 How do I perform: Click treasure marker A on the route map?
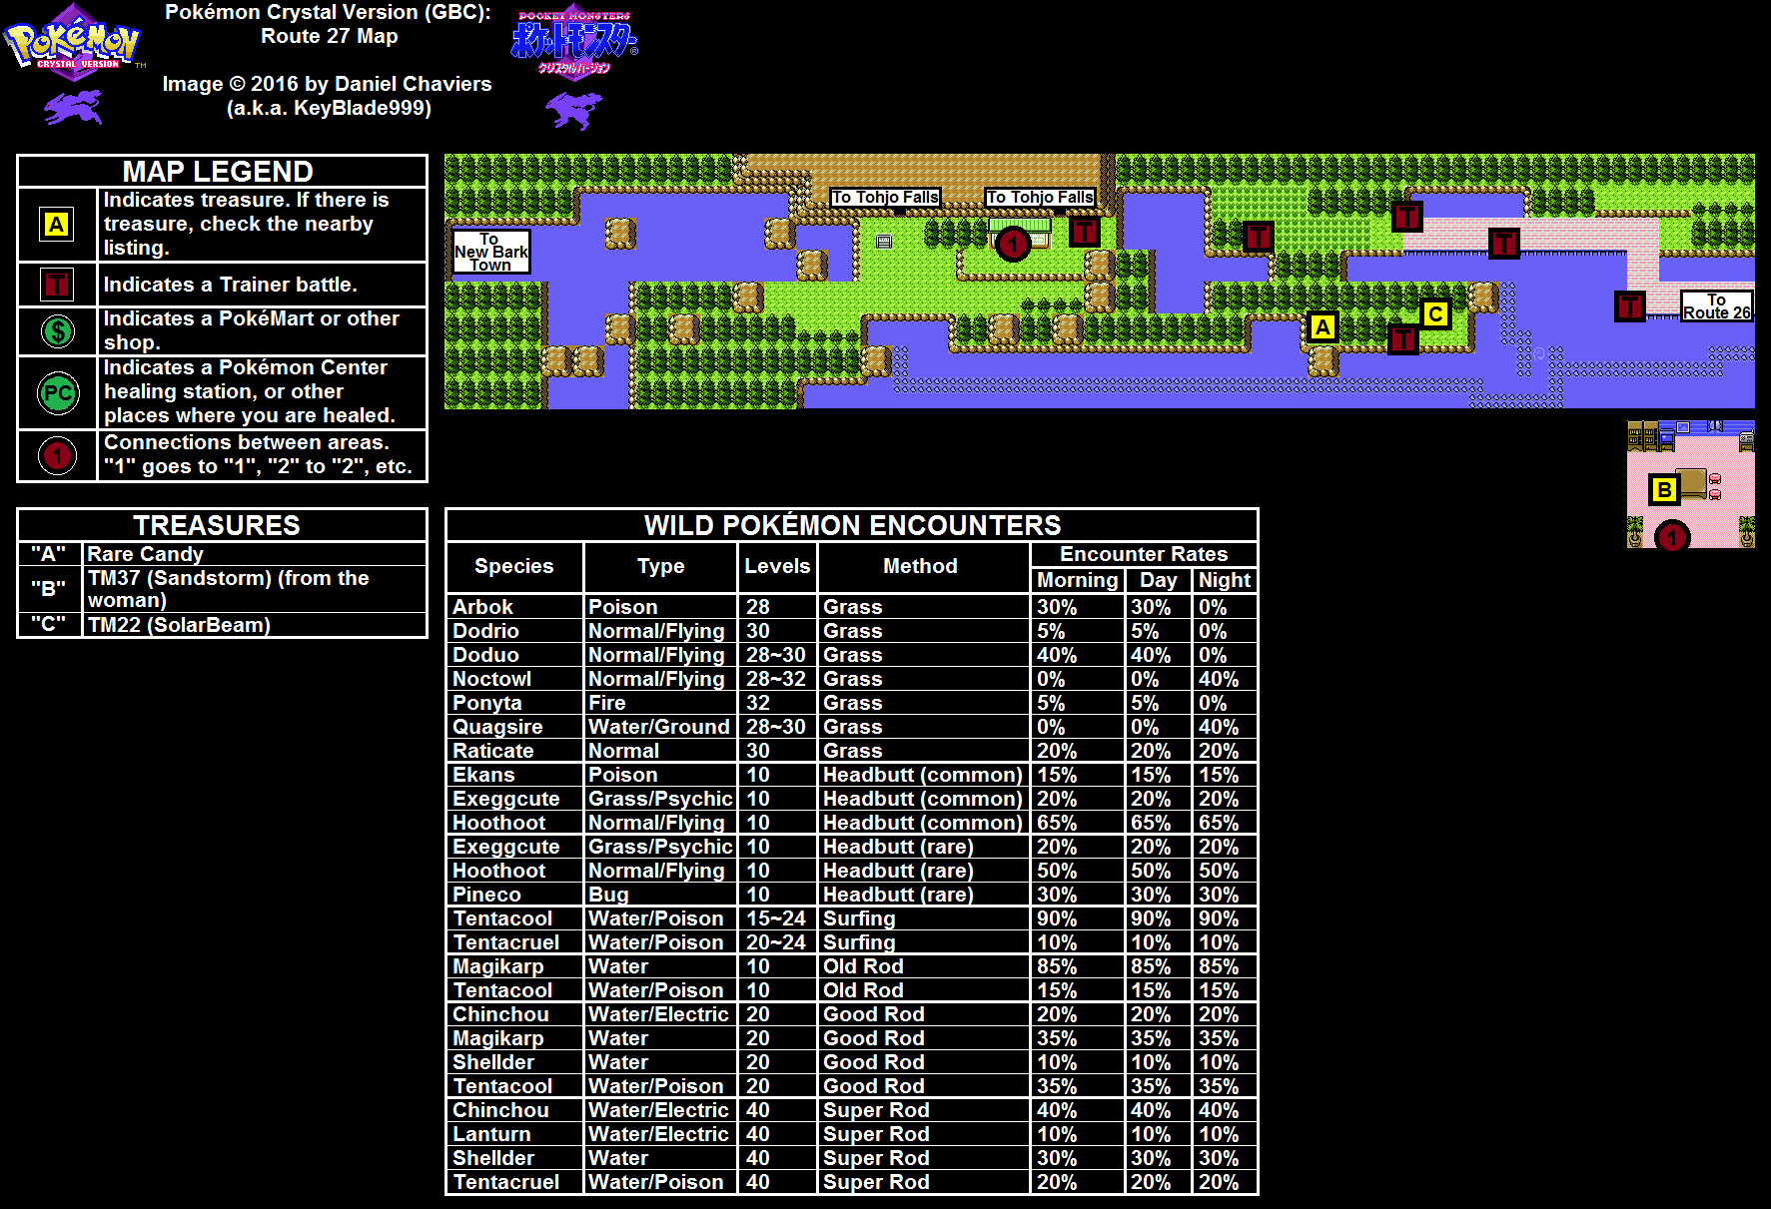click(1323, 326)
